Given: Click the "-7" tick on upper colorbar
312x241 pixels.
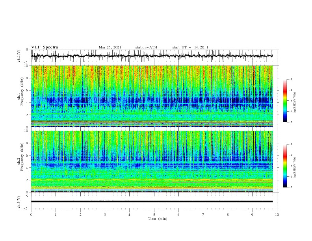Looking at the screenshot, I should point(291,122).
